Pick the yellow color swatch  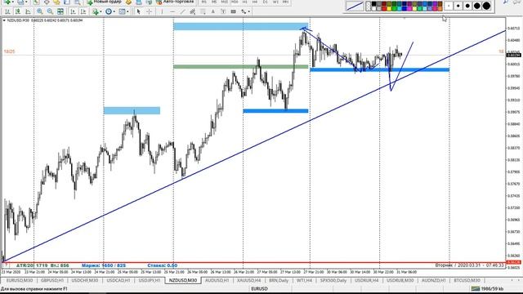click(389, 9)
